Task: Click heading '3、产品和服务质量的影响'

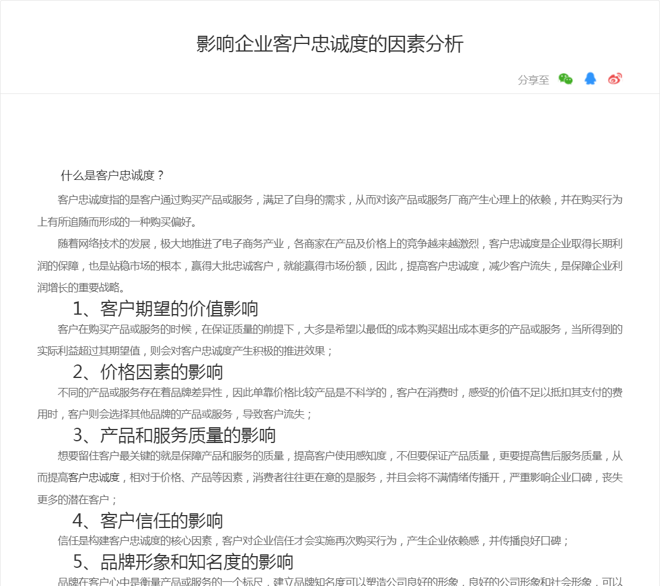Action: point(174,435)
